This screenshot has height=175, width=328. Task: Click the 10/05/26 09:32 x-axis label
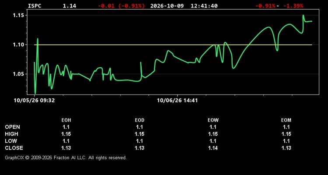[x=34, y=101]
